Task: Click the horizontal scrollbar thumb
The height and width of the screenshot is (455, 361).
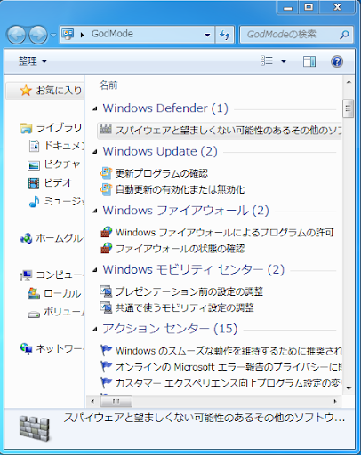Action: [x=116, y=402]
